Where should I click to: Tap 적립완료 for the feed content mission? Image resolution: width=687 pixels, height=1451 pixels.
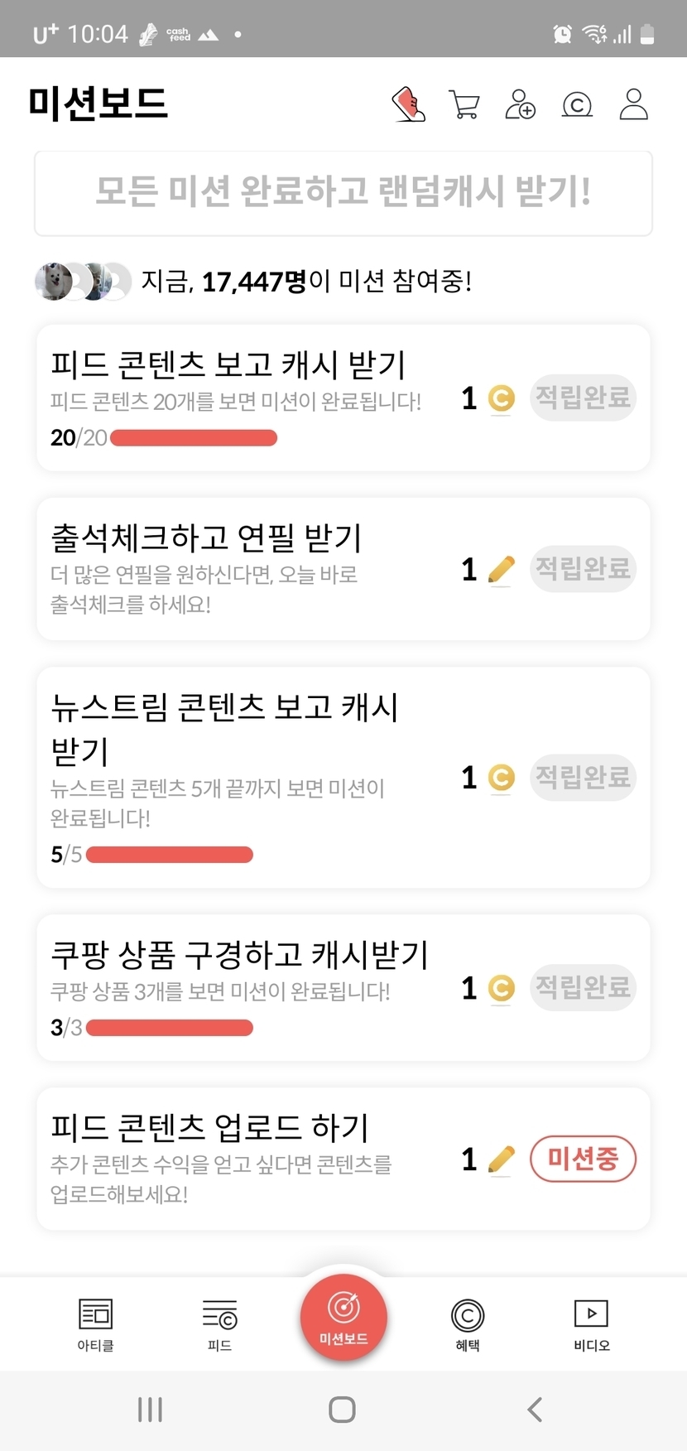click(583, 398)
